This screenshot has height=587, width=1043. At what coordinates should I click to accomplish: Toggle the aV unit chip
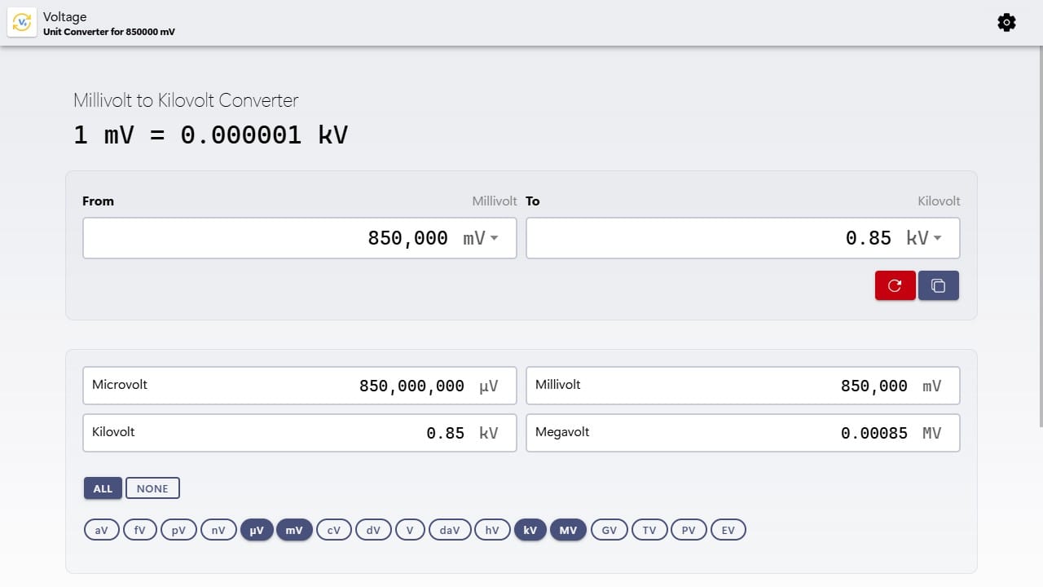tap(101, 529)
